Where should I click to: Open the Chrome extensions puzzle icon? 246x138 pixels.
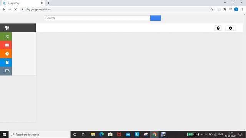click(224, 9)
